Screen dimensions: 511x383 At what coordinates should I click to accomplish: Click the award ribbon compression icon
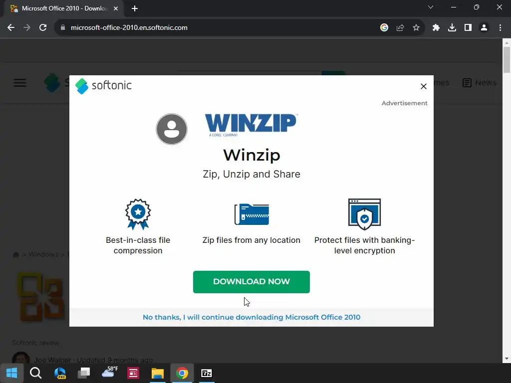pos(138,214)
